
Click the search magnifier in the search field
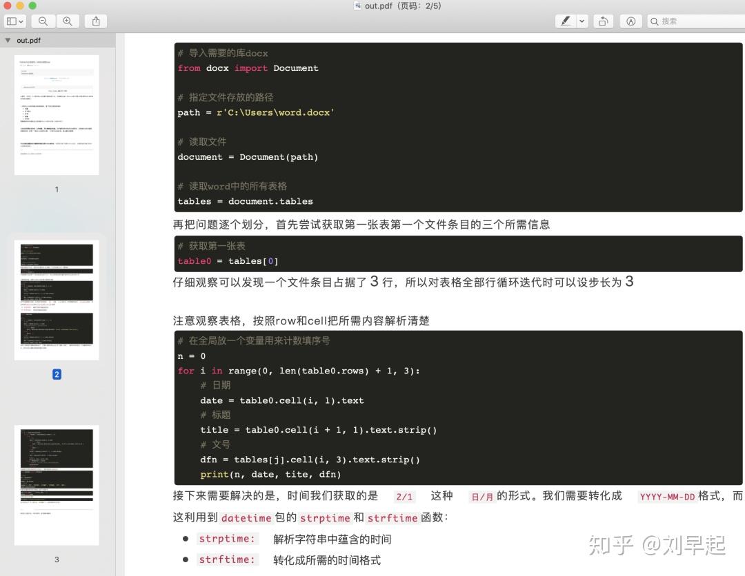point(654,21)
